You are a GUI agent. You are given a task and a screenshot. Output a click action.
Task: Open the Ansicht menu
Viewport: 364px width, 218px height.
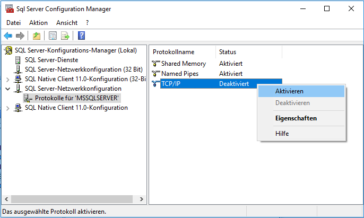pyautogui.click(x=67, y=23)
